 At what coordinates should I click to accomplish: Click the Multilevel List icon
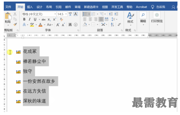[102, 14]
